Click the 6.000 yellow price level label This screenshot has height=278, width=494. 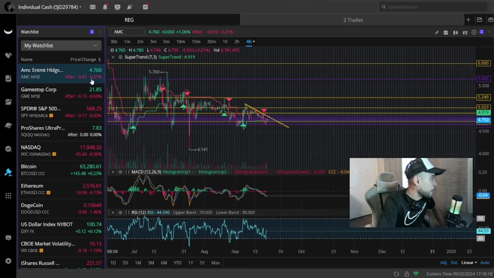[x=483, y=63]
